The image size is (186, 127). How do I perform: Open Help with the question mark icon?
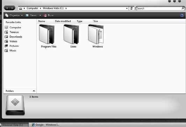pyautogui.click(x=182, y=15)
